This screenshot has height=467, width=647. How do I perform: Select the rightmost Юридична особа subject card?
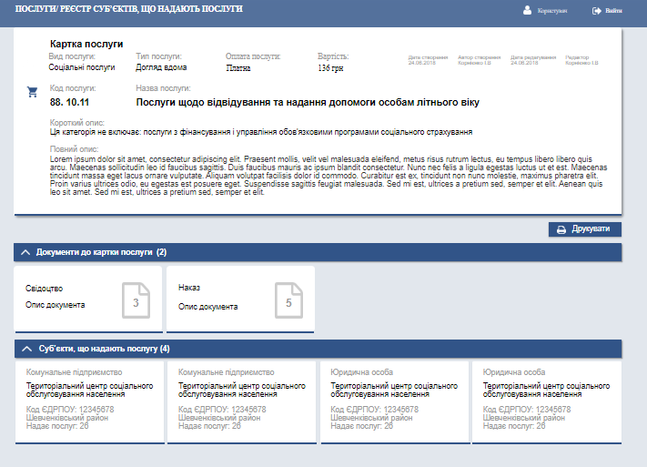[x=546, y=399]
